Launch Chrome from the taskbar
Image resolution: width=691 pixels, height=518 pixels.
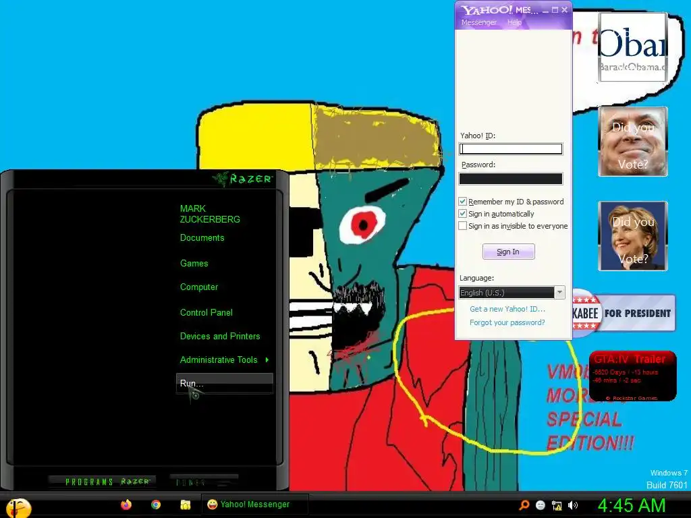156,505
